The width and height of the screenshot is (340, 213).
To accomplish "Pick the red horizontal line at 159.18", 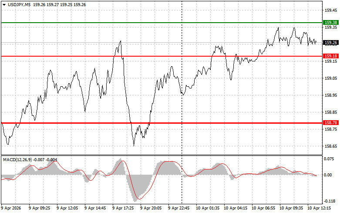I will tap(162, 56).
